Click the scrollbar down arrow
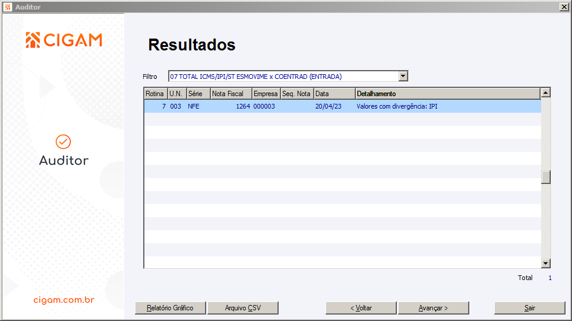Image resolution: width=572 pixels, height=321 pixels. tap(545, 263)
